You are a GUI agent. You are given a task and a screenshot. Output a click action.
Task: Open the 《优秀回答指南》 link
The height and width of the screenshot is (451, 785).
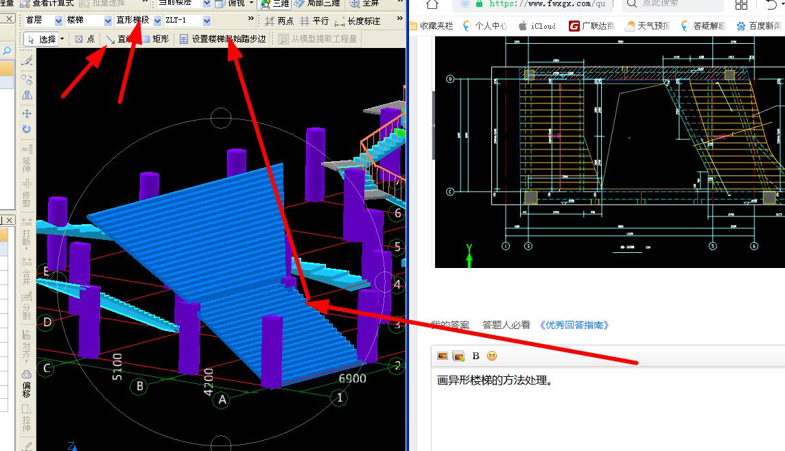tap(574, 325)
